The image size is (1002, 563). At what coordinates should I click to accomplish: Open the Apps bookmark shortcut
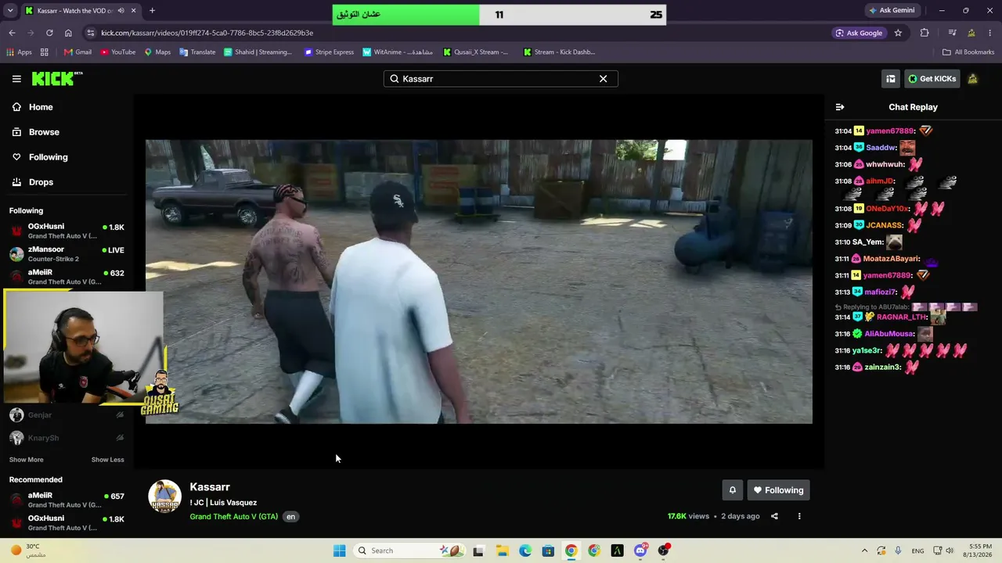click(19, 52)
